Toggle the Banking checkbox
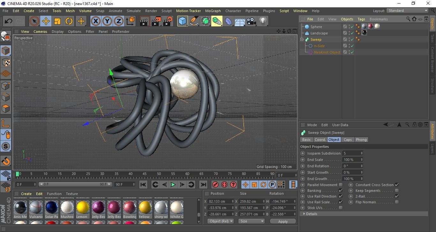The width and height of the screenshot is (436, 232). 341,191
